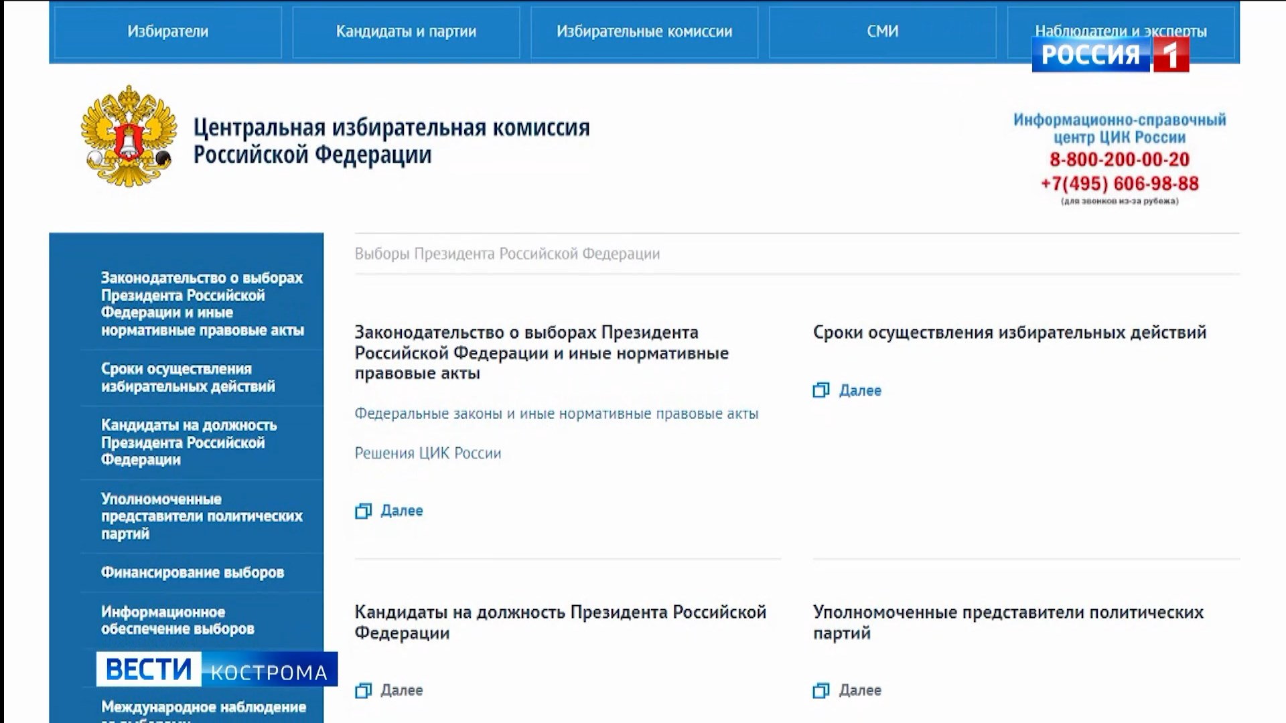Switch to the СМИ tab
1286x723 pixels.
point(882,31)
